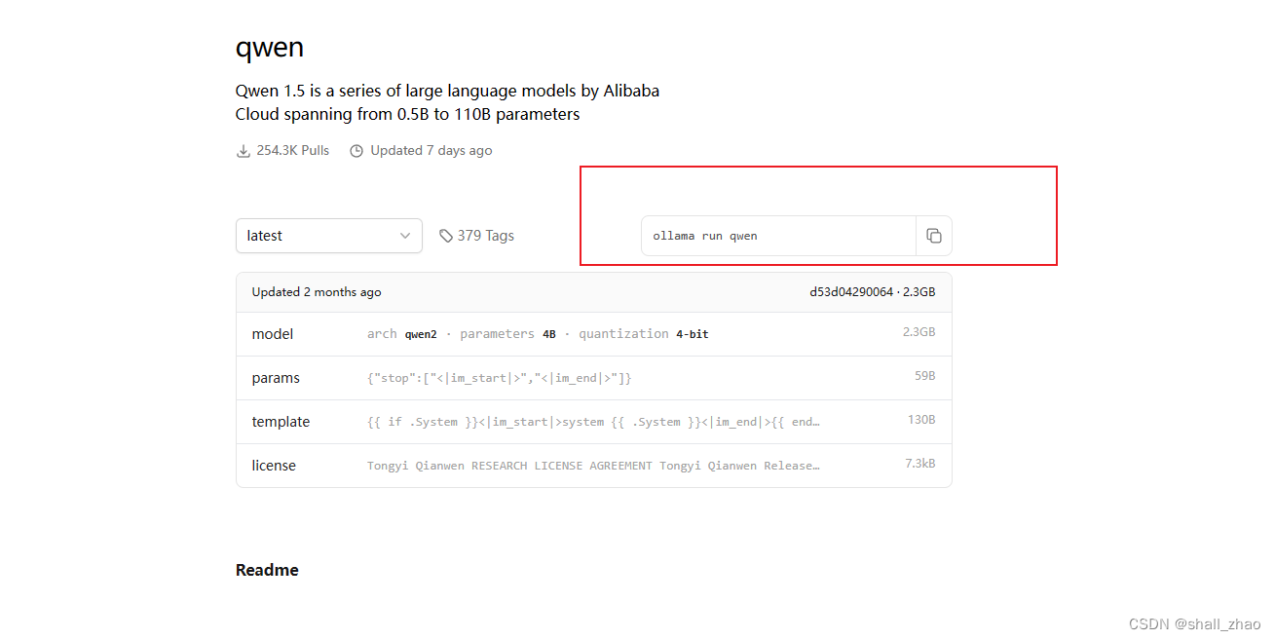Click the download icon next to 254.3K Pulls
This screenshot has width=1275, height=640.
tap(244, 151)
